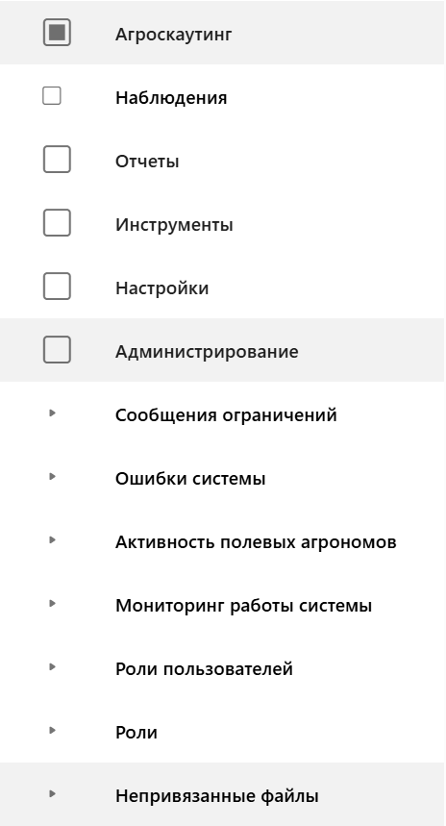Tick the Инструменты checkbox

tap(57, 223)
